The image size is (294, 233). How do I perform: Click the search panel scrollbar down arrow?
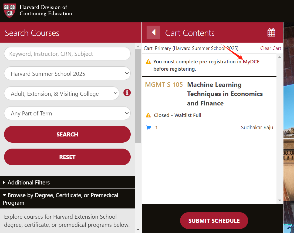[x=138, y=229]
